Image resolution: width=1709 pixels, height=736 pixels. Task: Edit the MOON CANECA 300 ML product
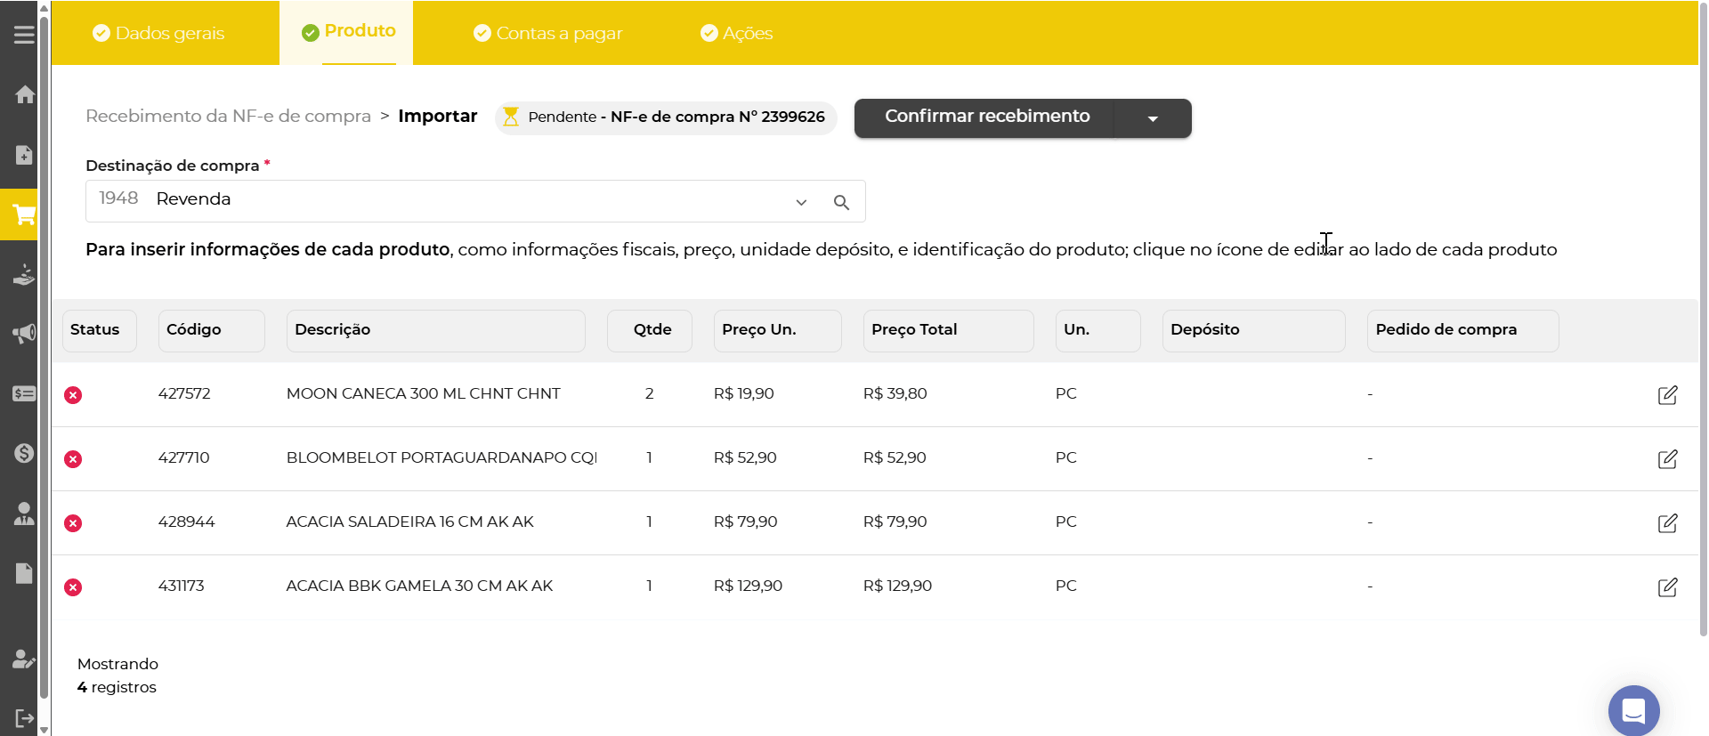point(1667,395)
